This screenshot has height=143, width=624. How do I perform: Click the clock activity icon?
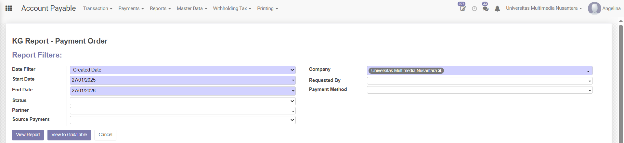click(x=474, y=9)
